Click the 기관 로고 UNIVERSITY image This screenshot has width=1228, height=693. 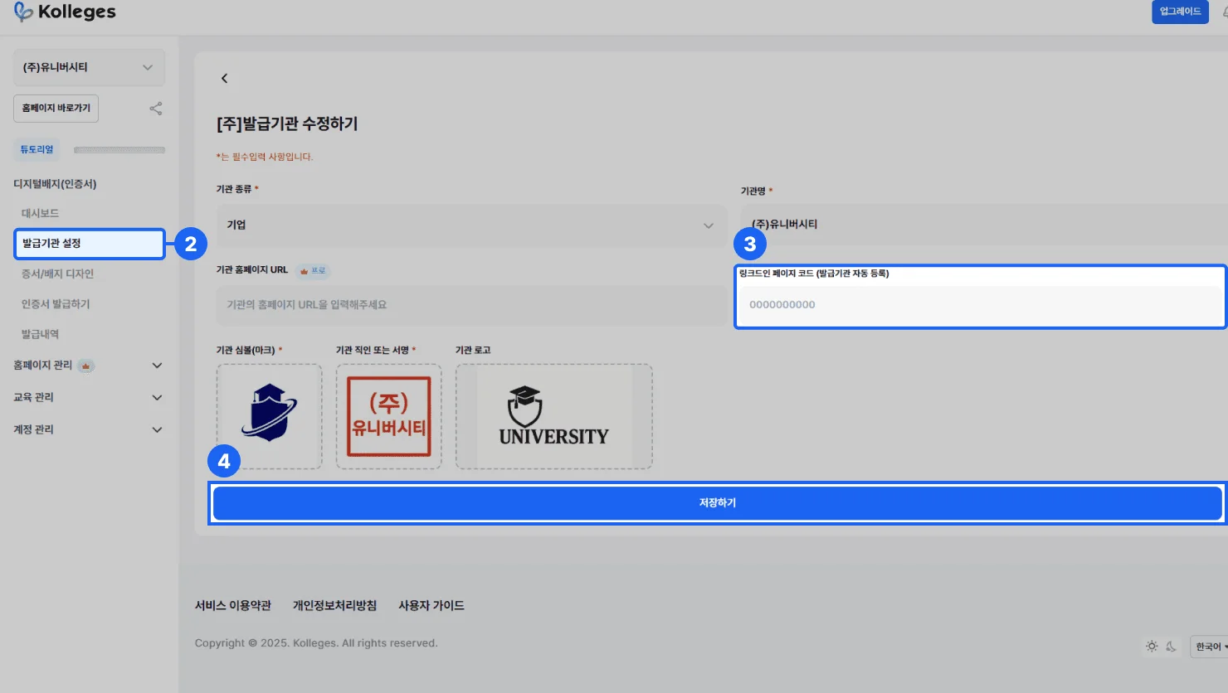pyautogui.click(x=553, y=416)
